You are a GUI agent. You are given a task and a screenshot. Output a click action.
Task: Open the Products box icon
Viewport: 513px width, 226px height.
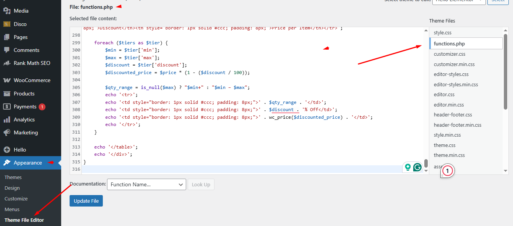[x=6, y=94]
